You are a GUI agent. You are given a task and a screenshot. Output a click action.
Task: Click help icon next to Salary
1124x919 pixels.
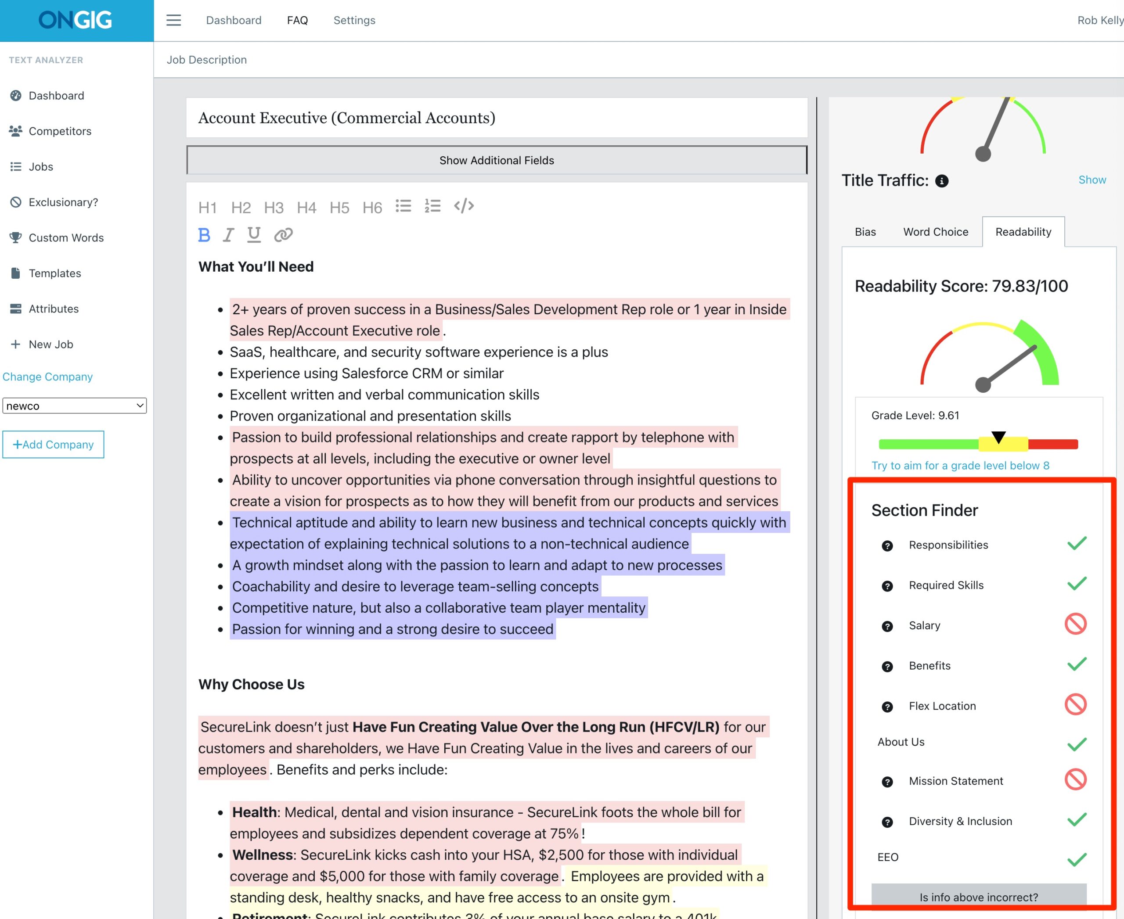click(887, 626)
